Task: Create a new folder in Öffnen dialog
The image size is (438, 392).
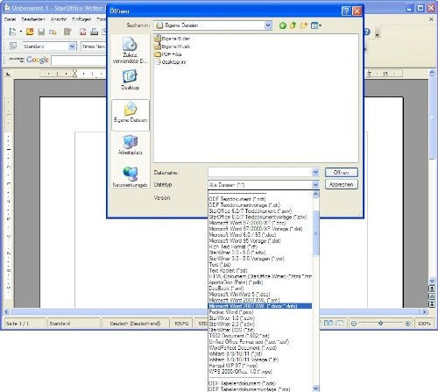Action: tap(304, 25)
